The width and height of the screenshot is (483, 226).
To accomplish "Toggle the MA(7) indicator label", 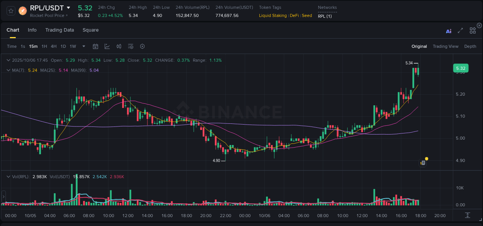I will coord(17,70).
